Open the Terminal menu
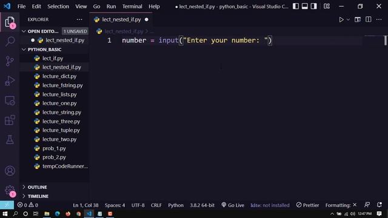388x218 pixels. pos(132,7)
